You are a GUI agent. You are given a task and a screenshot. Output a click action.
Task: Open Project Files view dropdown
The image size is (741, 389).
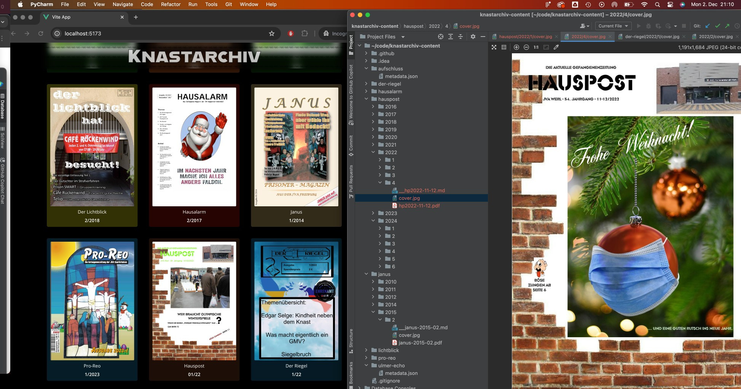(382, 37)
